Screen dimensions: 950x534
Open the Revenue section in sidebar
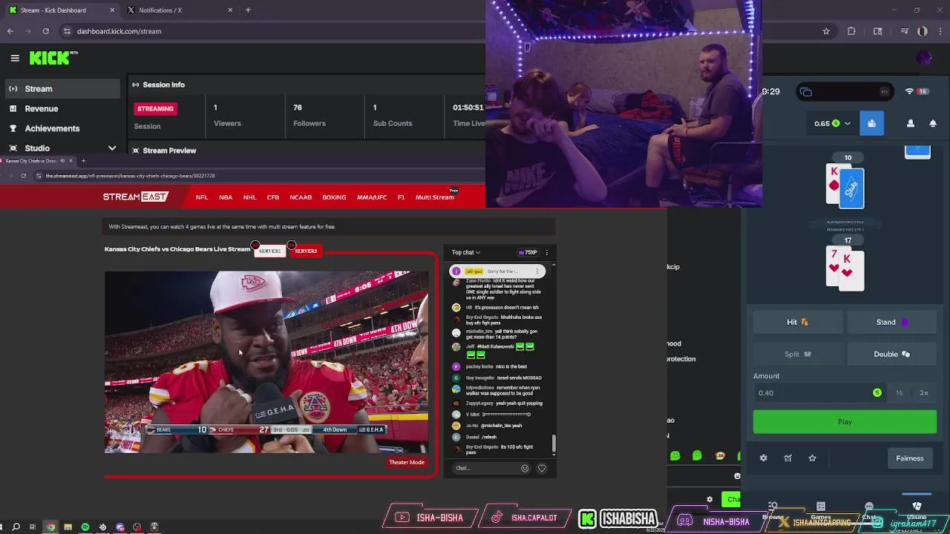(x=61, y=108)
